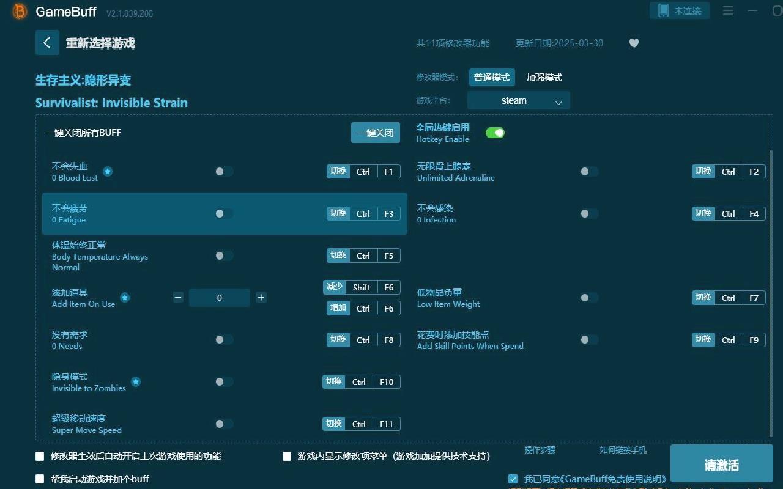Click the F4 hotkey key box
783x489 pixels.
(x=754, y=214)
